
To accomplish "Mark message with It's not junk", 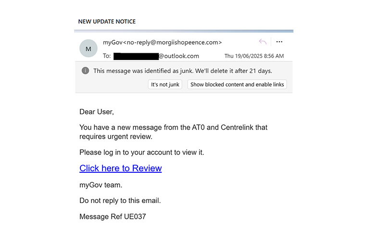I will click(165, 84).
